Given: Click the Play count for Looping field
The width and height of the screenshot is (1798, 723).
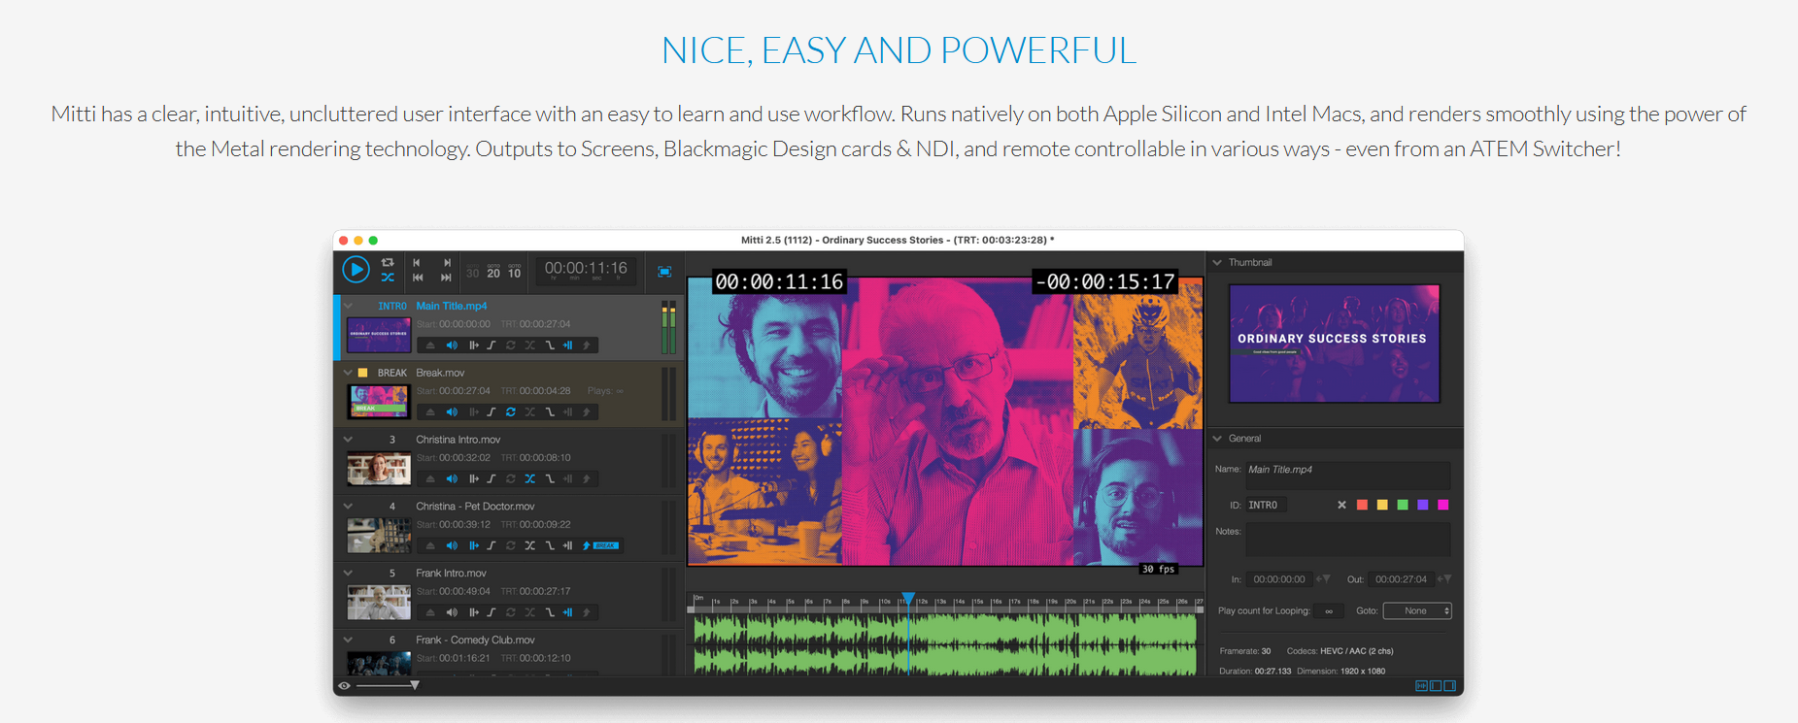Looking at the screenshot, I should 1329,611.
